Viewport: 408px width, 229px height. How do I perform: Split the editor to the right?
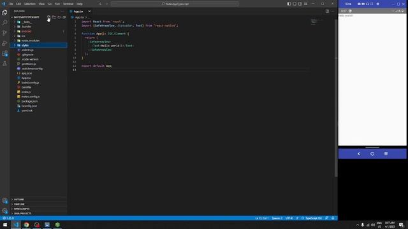327,11
